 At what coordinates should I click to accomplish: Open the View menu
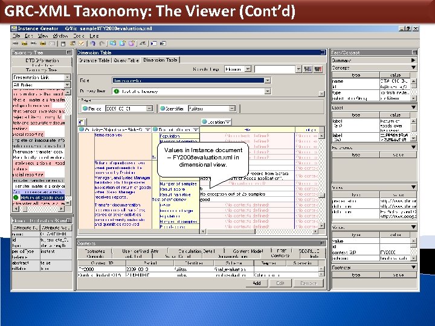(x=43, y=36)
